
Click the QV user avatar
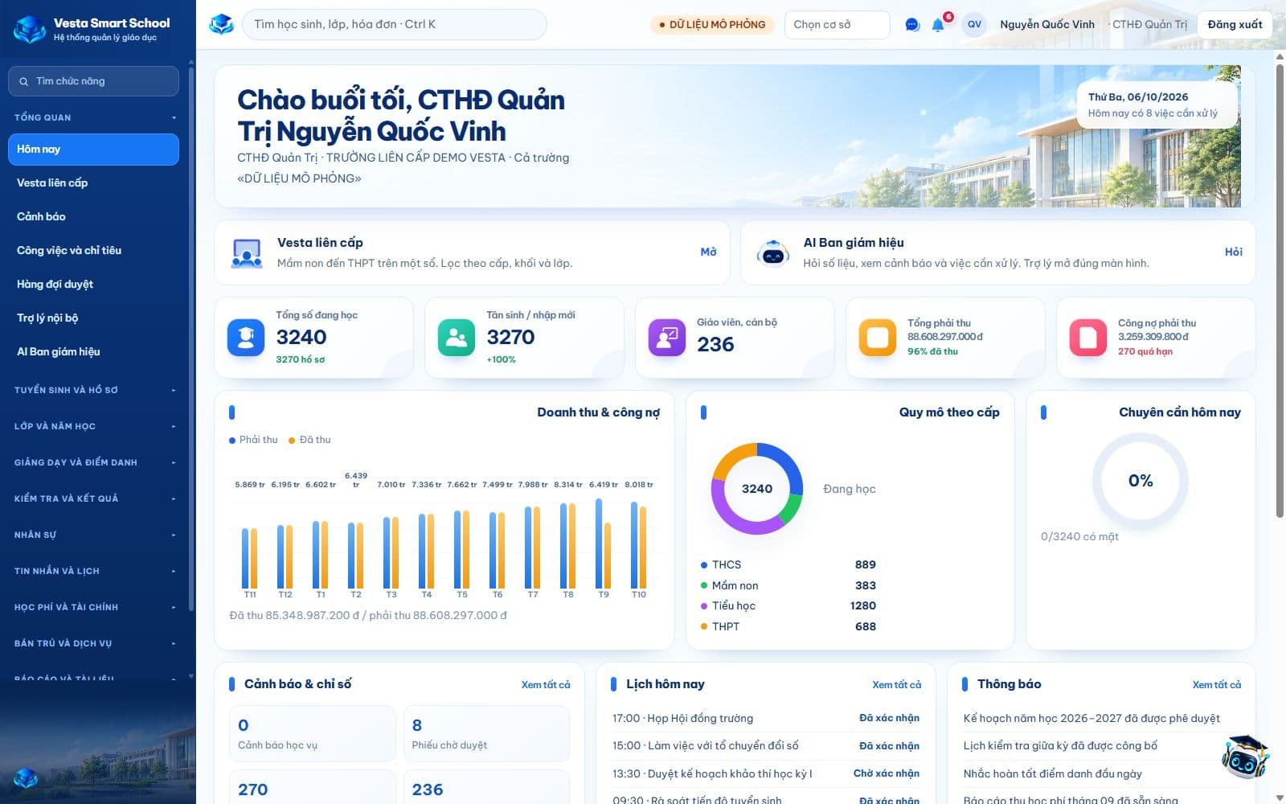pos(974,25)
